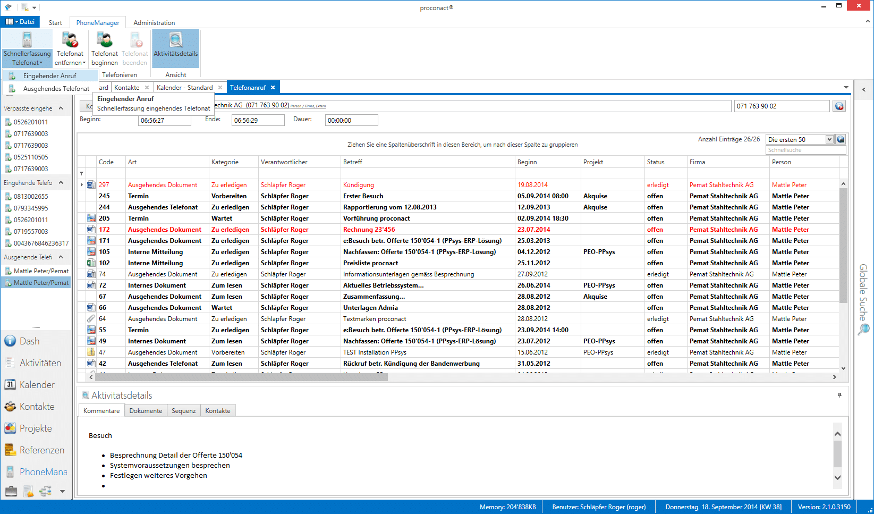Click the Ende time field
The image size is (874, 514).
pyautogui.click(x=258, y=121)
